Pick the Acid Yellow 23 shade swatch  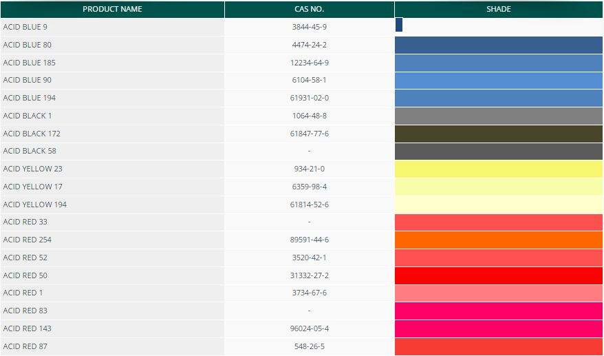click(x=499, y=169)
